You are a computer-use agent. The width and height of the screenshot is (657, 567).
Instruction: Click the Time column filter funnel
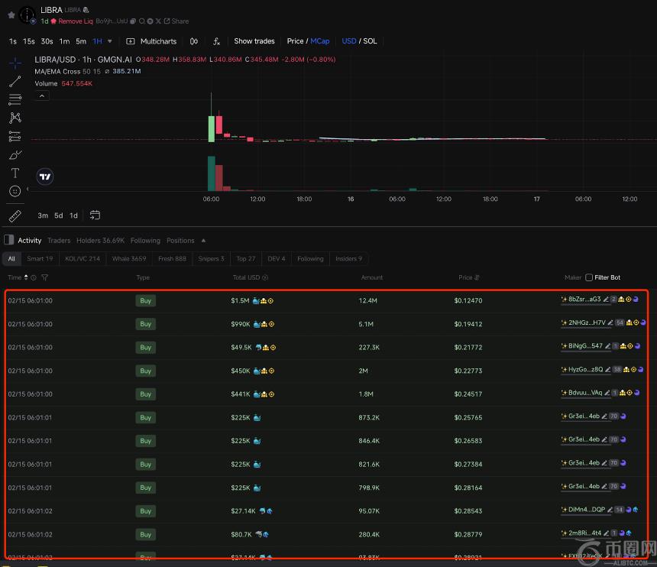[44, 277]
